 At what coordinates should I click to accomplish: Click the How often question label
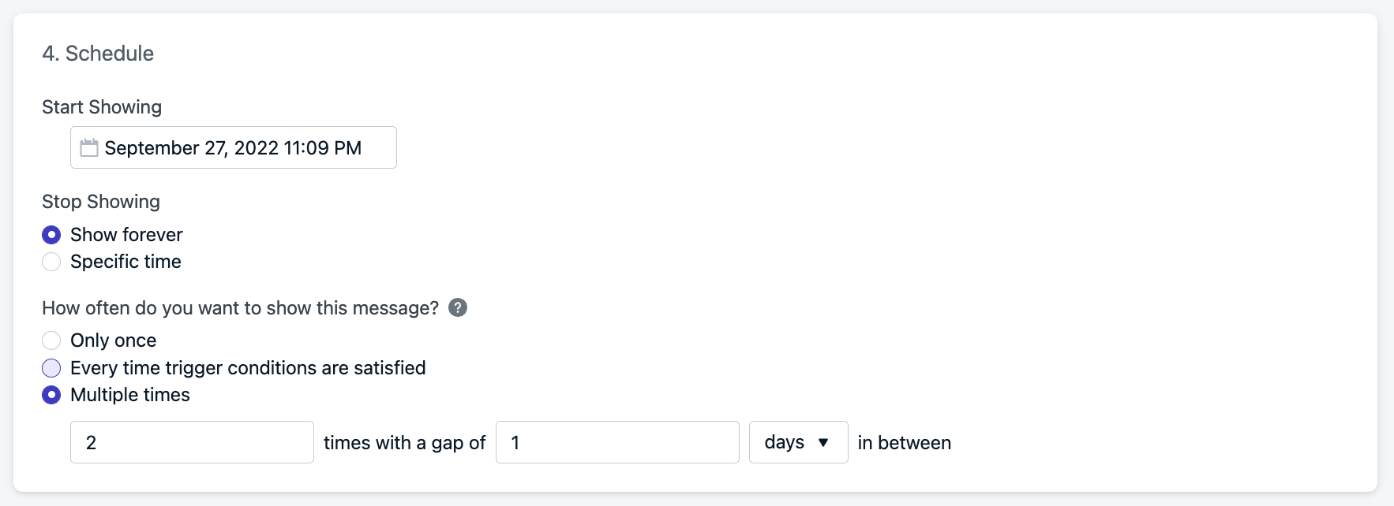[x=240, y=308]
